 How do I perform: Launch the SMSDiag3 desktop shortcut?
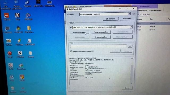click(28, 17)
